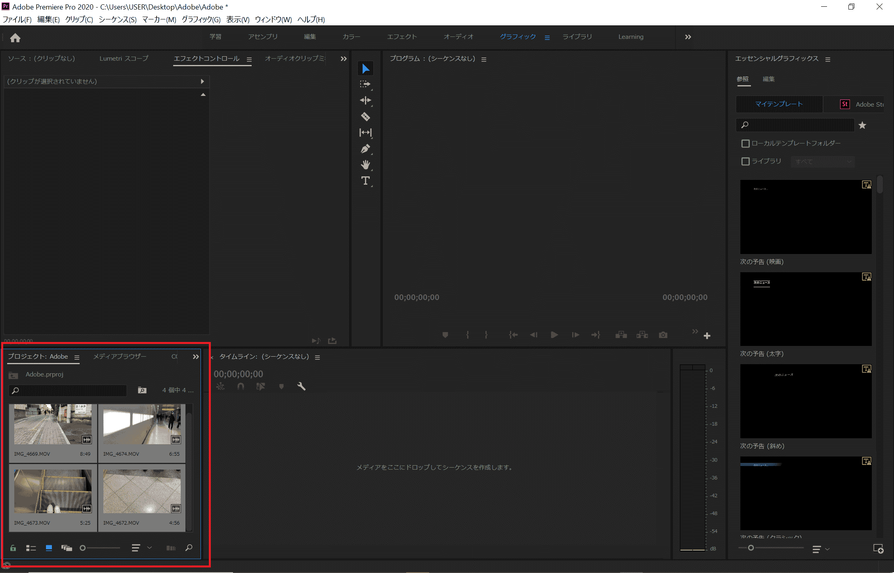Viewport: 894px width, 573px height.
Task: Select the Pen tool
Action: tap(365, 149)
